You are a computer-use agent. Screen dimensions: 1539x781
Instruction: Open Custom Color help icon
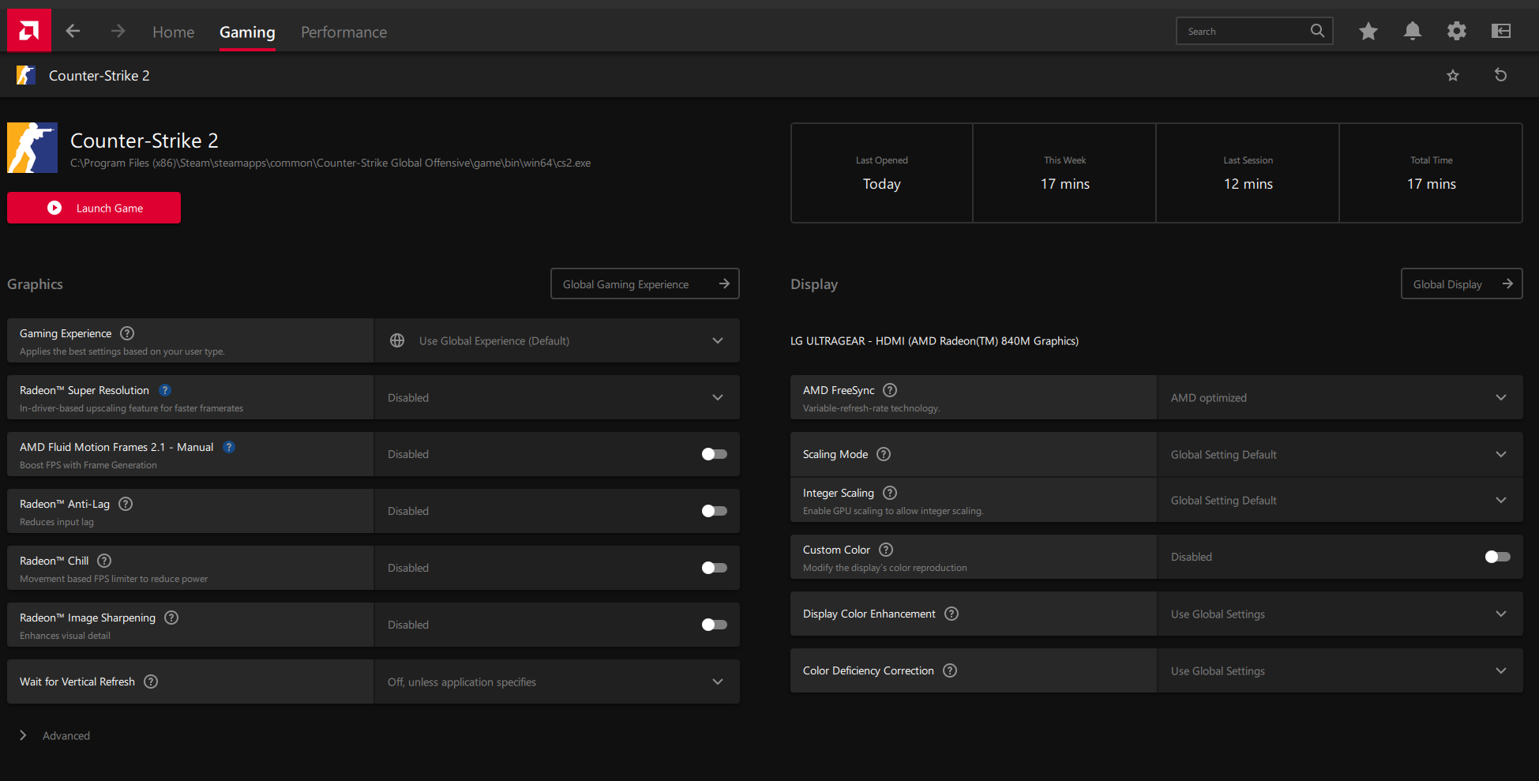pyautogui.click(x=886, y=550)
